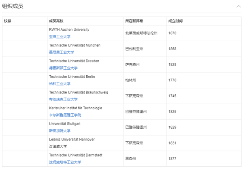
Task: Click the founding year 1745
Action: (x=173, y=96)
